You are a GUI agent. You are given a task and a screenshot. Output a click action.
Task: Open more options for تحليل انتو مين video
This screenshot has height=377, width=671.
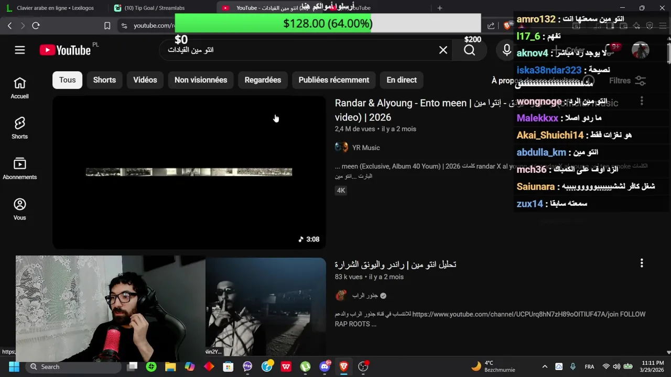point(642,263)
